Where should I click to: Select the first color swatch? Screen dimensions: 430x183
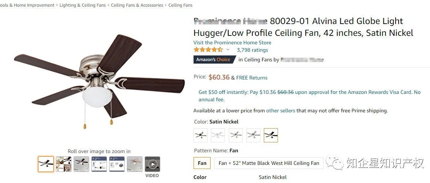tap(201, 135)
